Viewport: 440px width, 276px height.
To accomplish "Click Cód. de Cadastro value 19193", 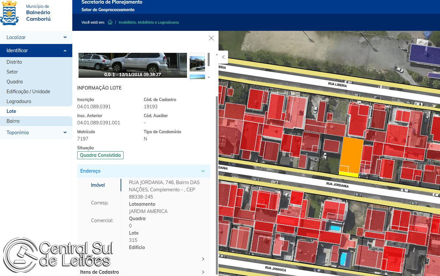I will coord(151,107).
